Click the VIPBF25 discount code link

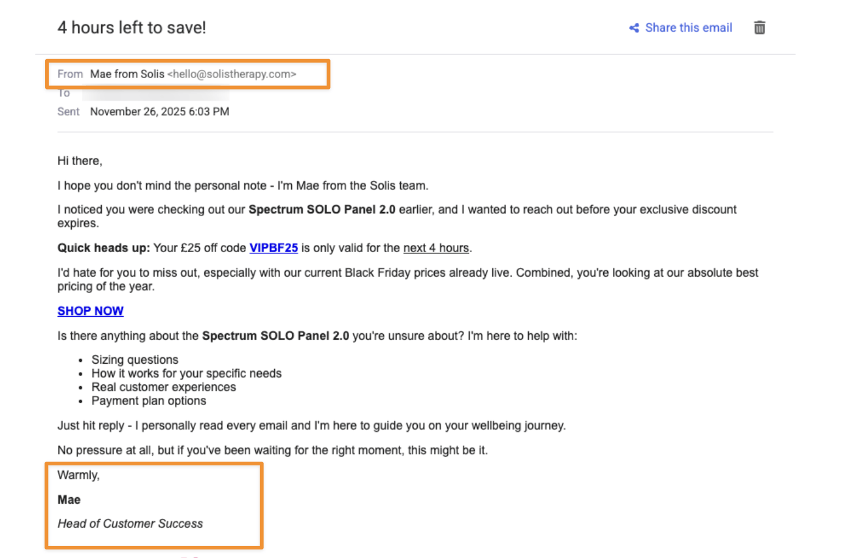tap(274, 248)
